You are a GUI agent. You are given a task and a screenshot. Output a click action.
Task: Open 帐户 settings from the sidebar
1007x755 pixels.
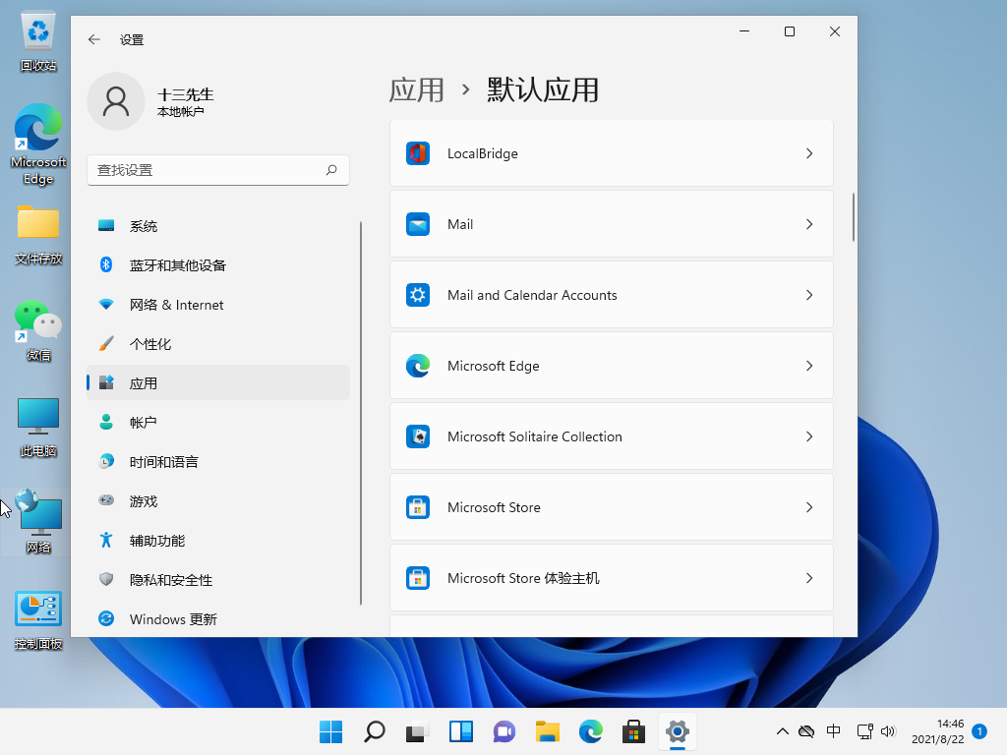[144, 422]
